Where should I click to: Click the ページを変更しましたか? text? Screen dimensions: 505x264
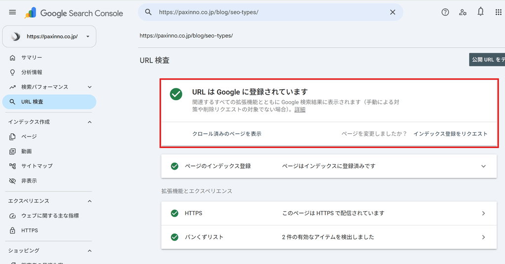pos(374,134)
